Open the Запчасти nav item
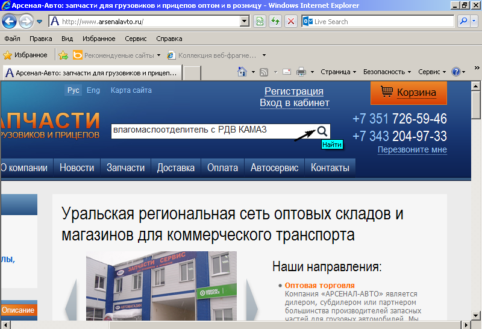This screenshot has width=482, height=329. coord(125,168)
